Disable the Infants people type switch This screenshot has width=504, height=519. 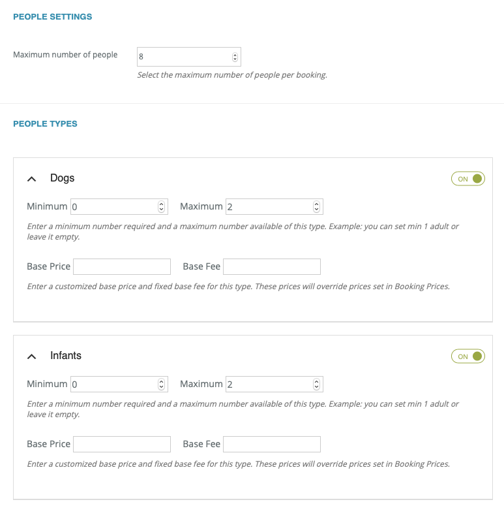pyautogui.click(x=467, y=356)
